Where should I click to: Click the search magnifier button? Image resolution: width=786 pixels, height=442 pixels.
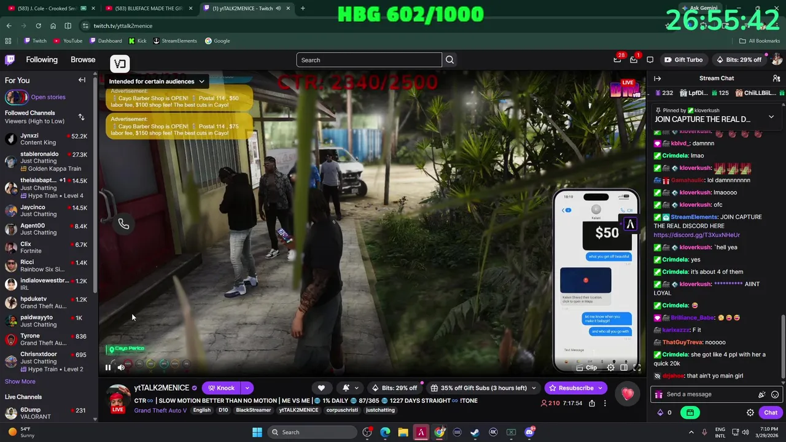pos(449,60)
